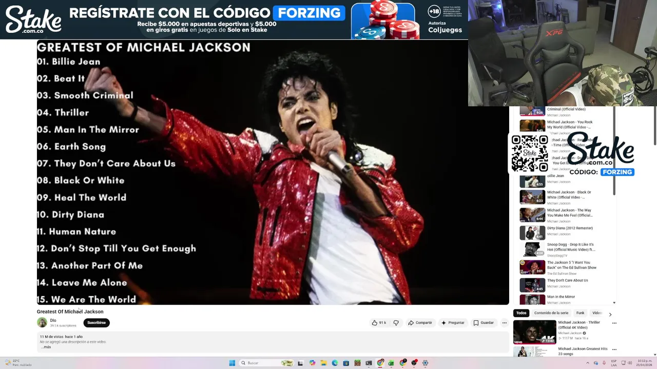This screenshot has width=657, height=369.
Task: Select the Funk filter chip
Action: coord(580,313)
